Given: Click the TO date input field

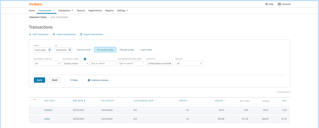Looking at the screenshot, I should click(x=63, y=50).
